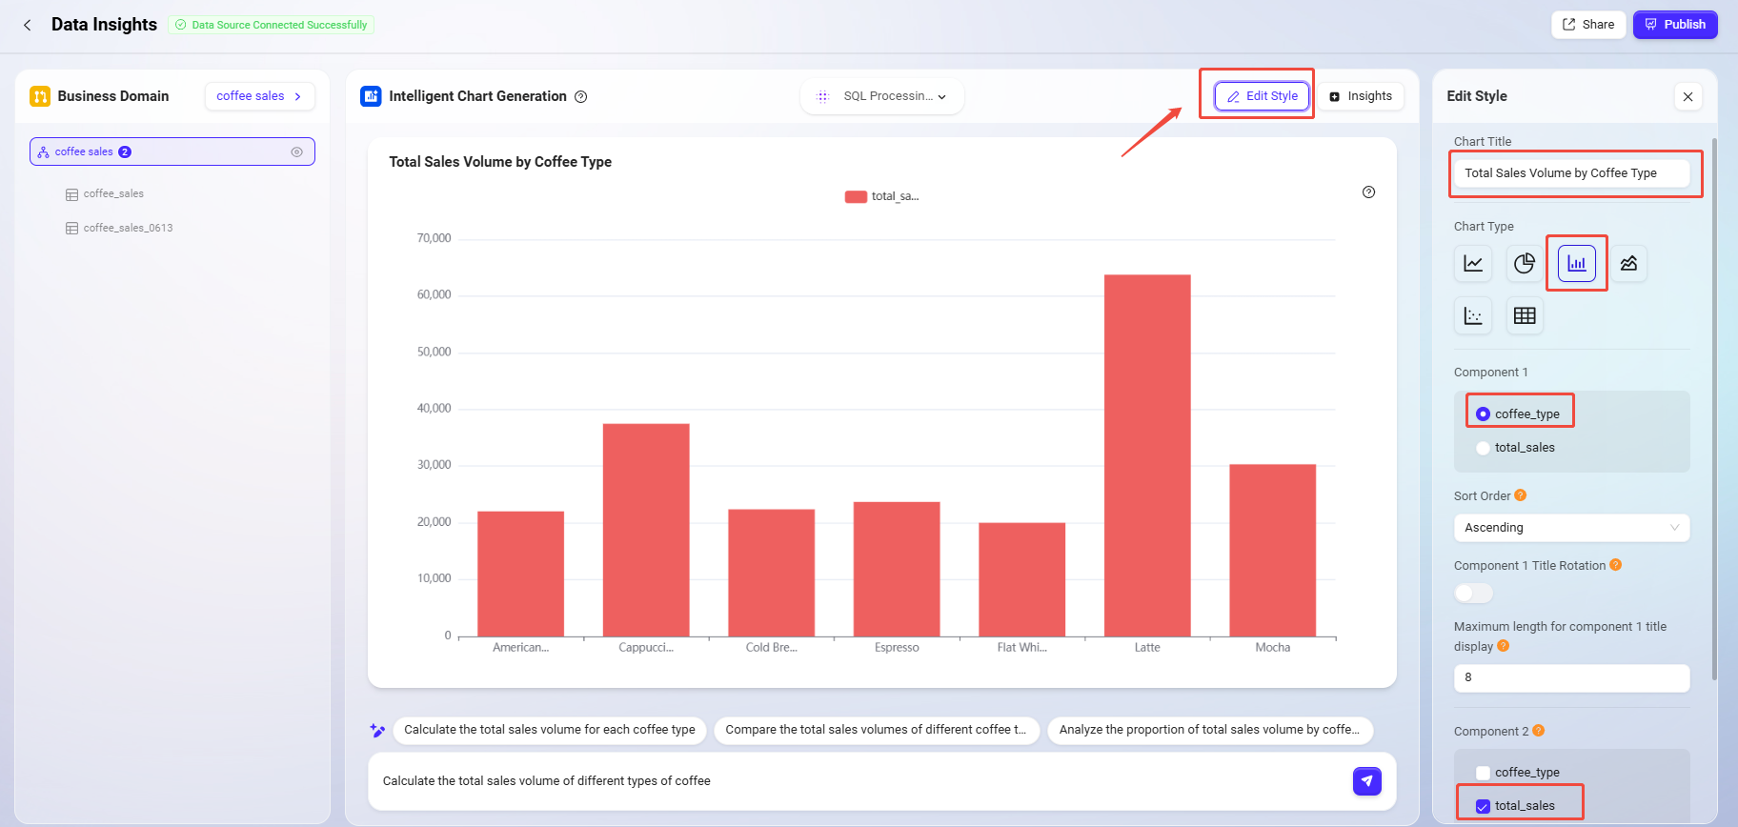Select the pie chart type icon
1738x827 pixels.
1525,264
